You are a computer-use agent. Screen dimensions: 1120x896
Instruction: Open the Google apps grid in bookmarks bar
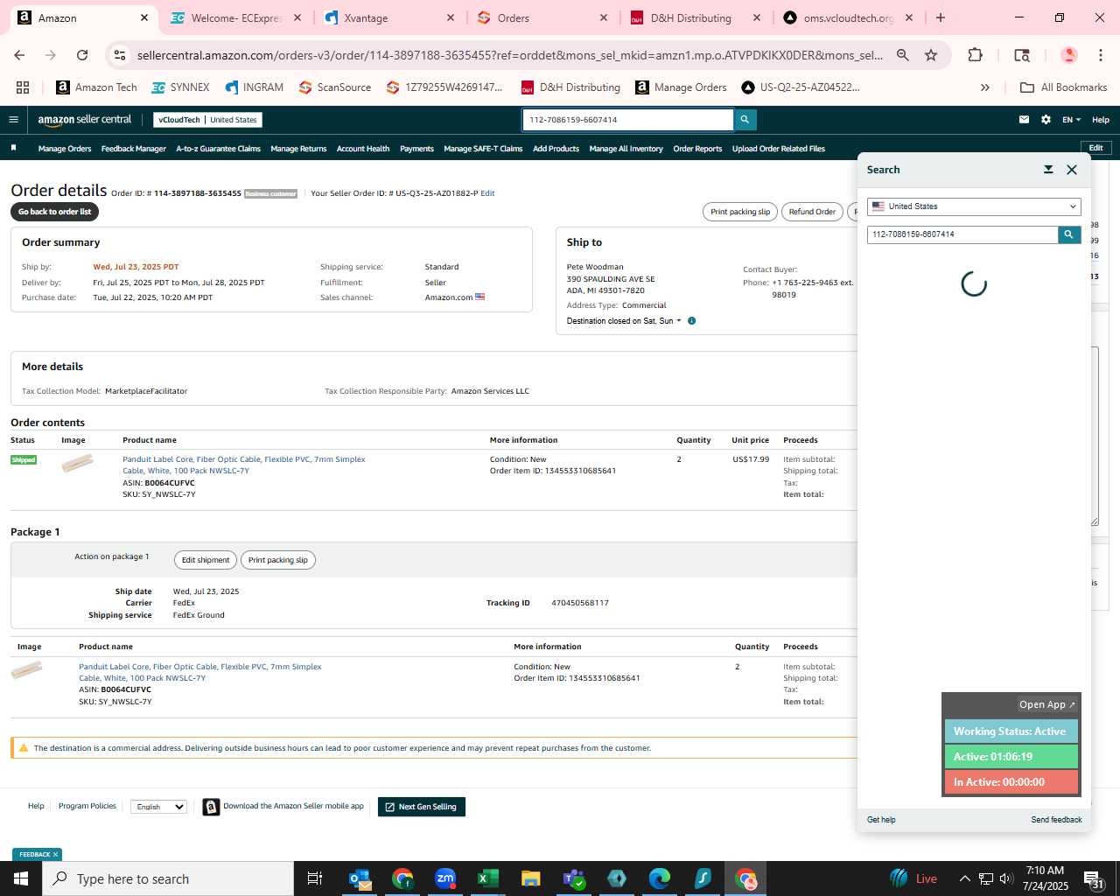tap(23, 87)
